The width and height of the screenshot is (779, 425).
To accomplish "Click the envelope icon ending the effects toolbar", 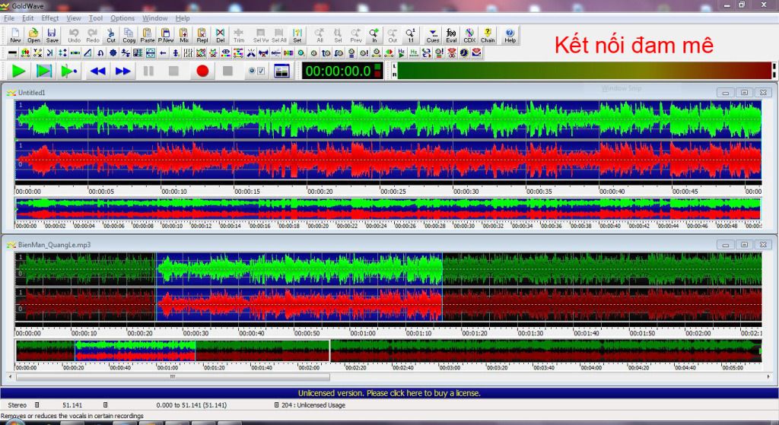I will (x=476, y=52).
